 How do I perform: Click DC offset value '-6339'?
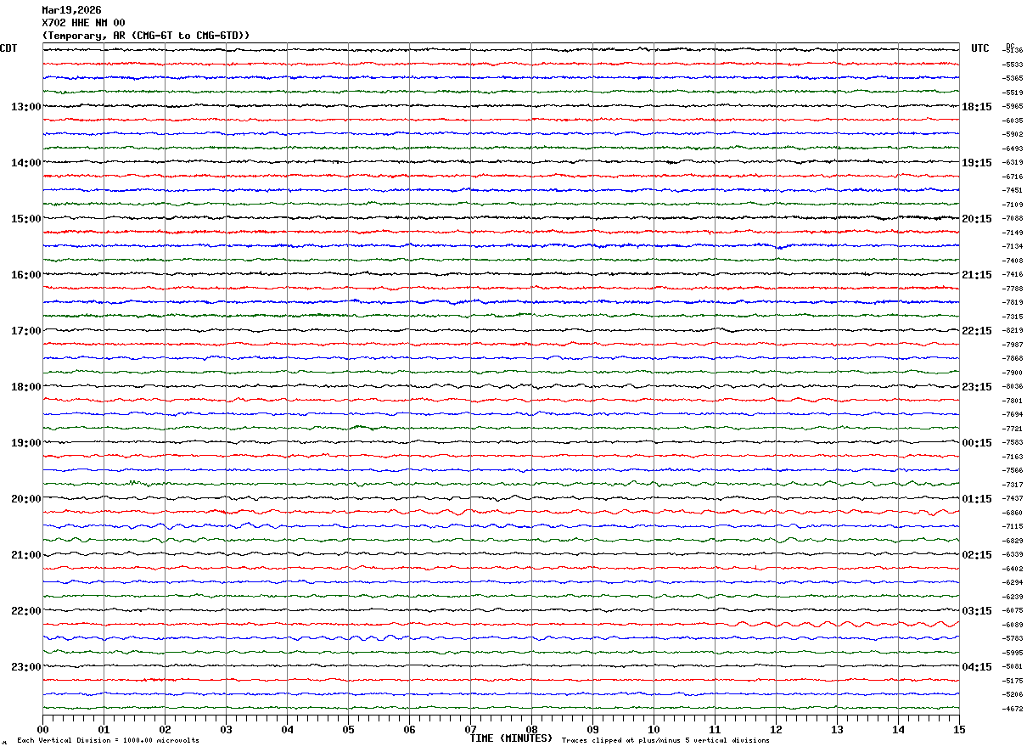(x=1013, y=555)
